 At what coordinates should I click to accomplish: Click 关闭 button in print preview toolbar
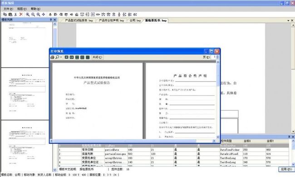[x=97, y=57]
